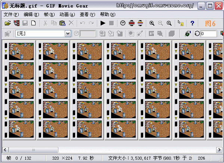The width and height of the screenshot is (224, 163).
Task: Expand the [无] combo box dropdown
Action: (68, 34)
